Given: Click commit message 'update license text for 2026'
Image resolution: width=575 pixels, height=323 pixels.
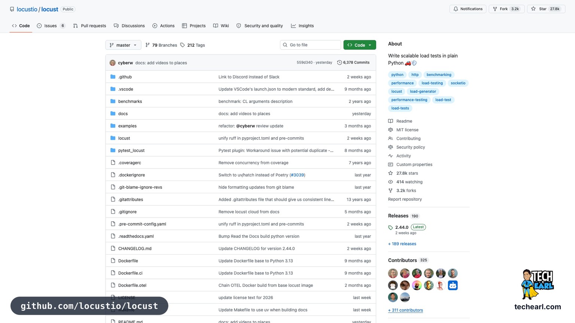Looking at the screenshot, I should coord(246,298).
